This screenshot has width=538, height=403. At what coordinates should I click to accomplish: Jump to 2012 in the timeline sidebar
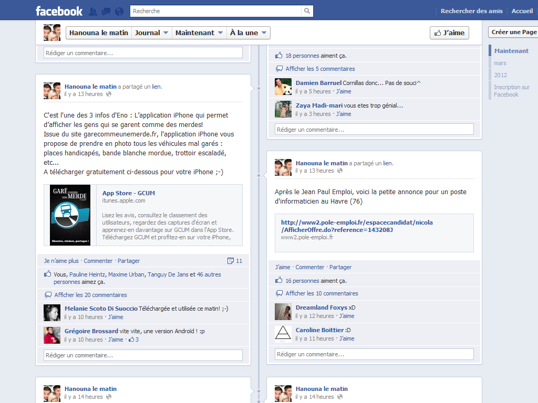click(x=500, y=75)
